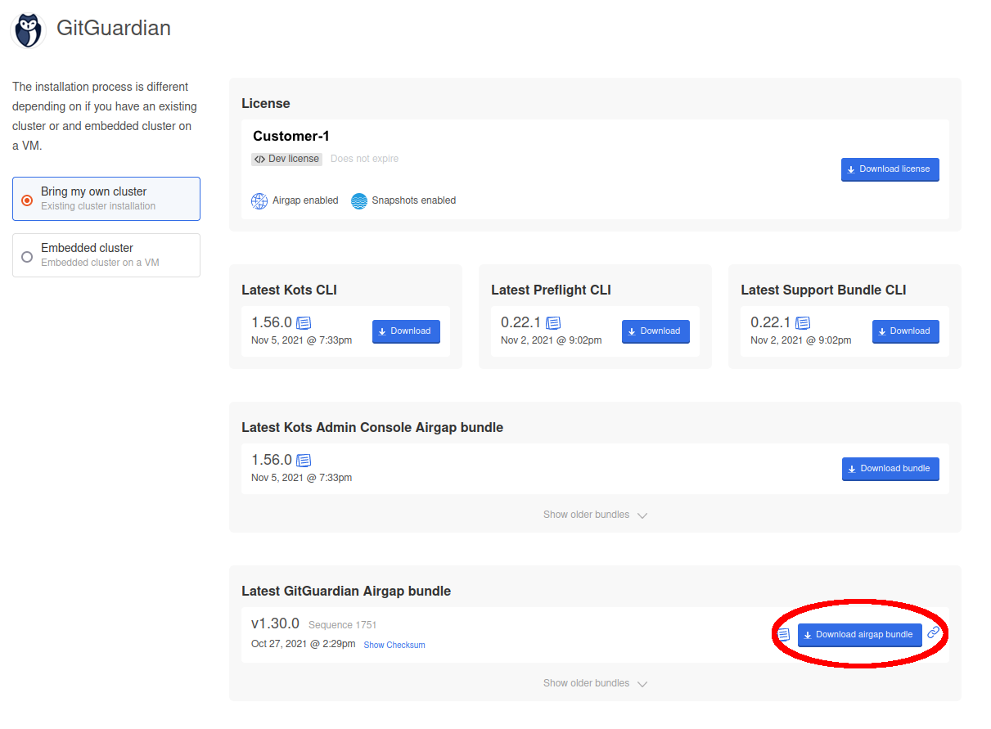Download the latest Kots CLI
Image resolution: width=991 pixels, height=729 pixels.
[406, 331]
